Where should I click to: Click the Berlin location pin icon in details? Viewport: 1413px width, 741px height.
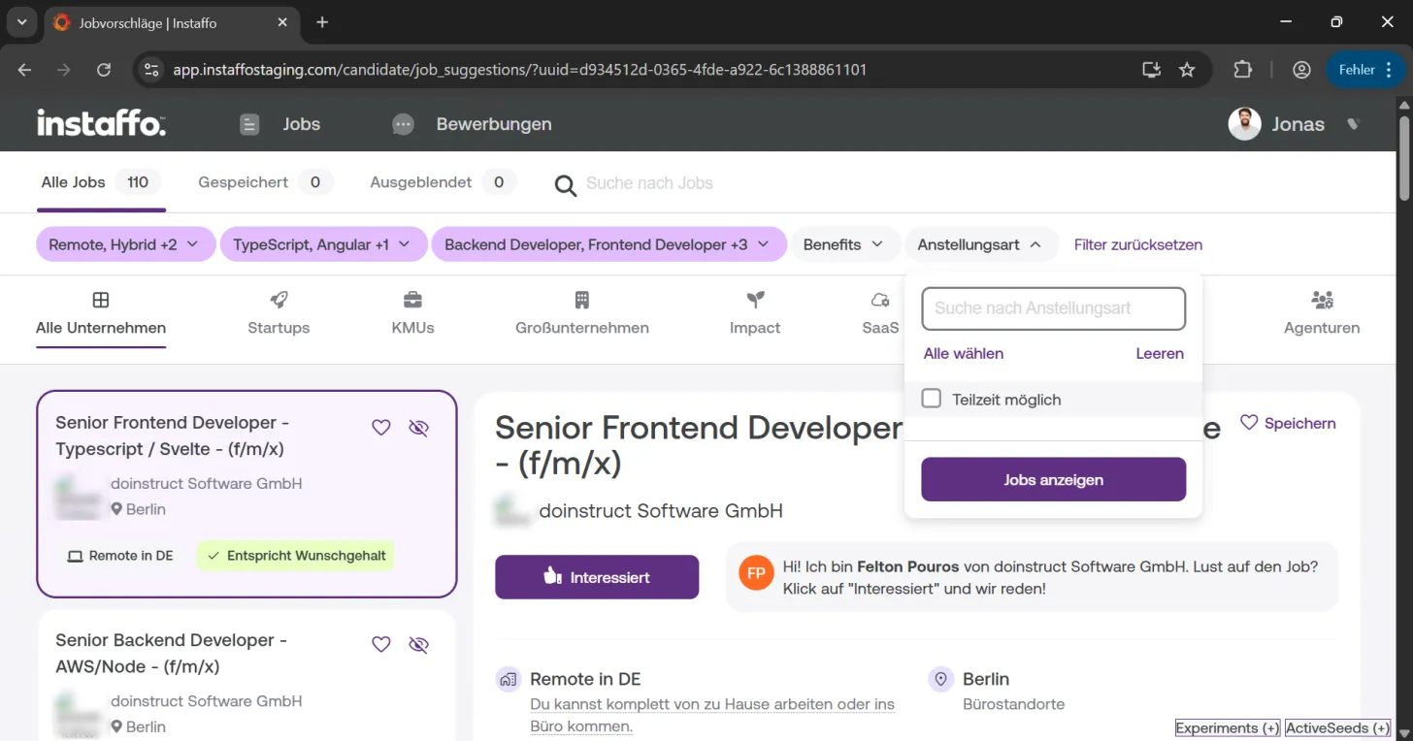[940, 680]
